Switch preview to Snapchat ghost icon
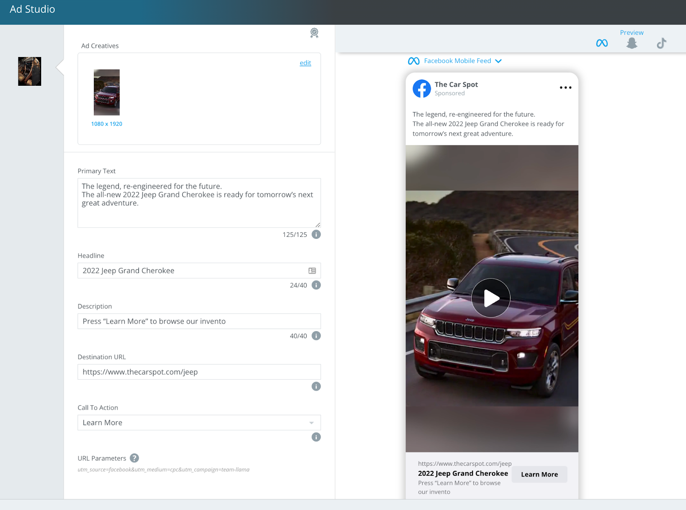 tap(632, 43)
